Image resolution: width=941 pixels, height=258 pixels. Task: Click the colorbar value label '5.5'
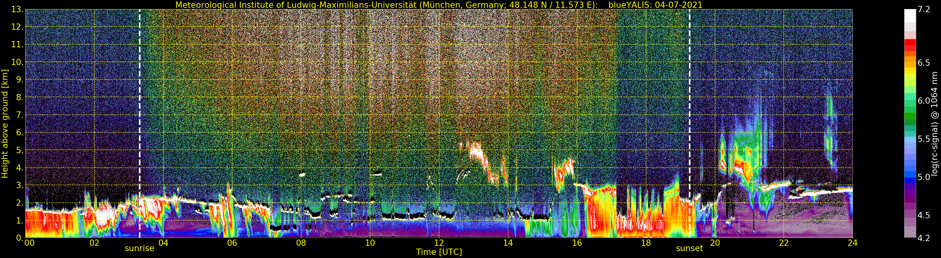(x=923, y=139)
